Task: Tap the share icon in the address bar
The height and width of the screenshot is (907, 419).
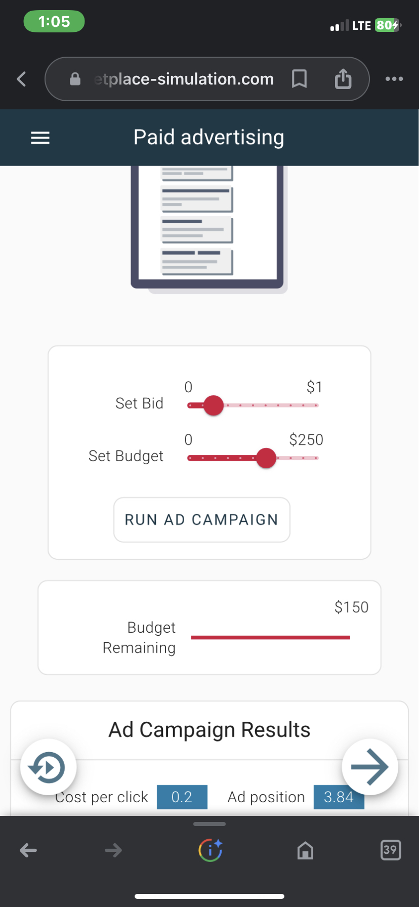Action: pos(343,79)
